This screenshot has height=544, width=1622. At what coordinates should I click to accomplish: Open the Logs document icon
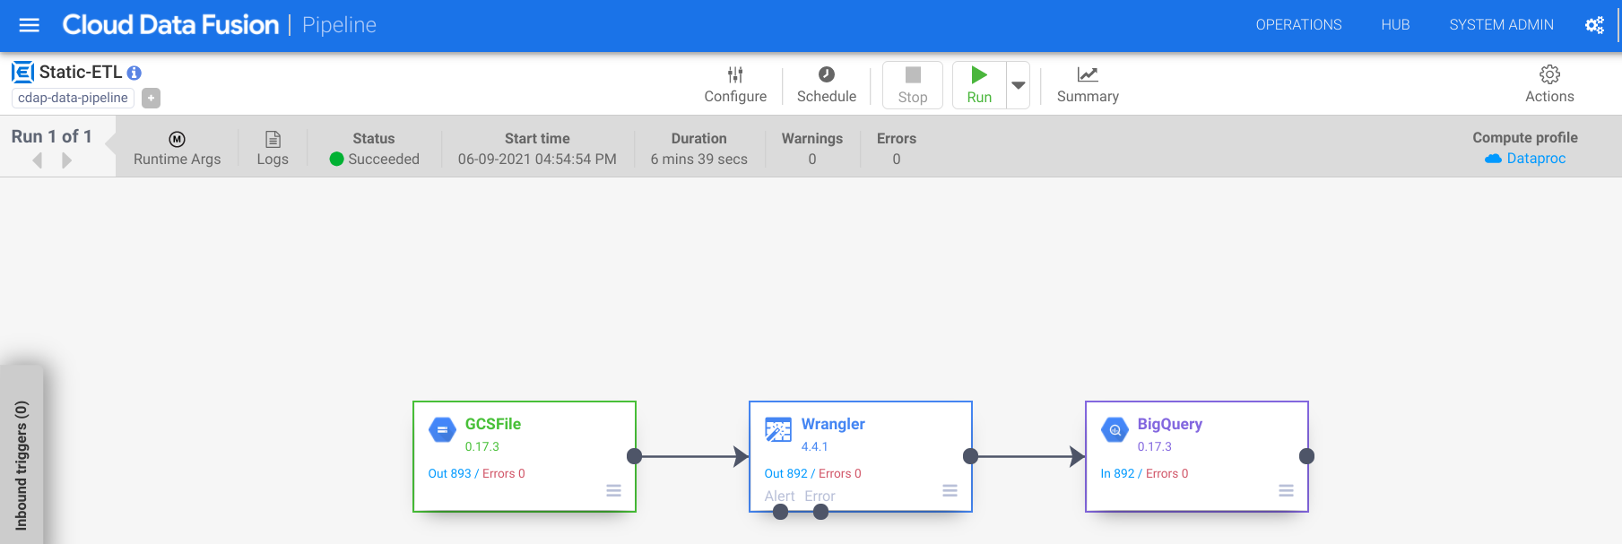273,149
